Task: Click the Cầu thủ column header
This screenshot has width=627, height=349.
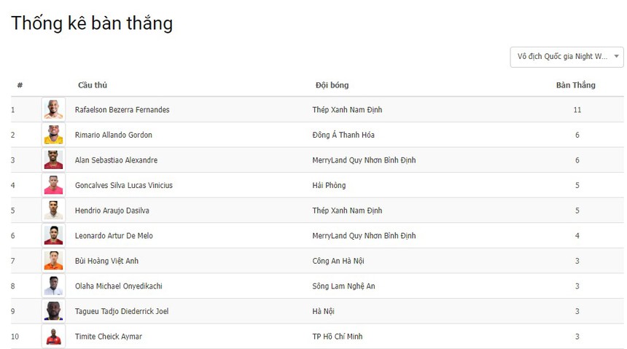Action: (93, 85)
